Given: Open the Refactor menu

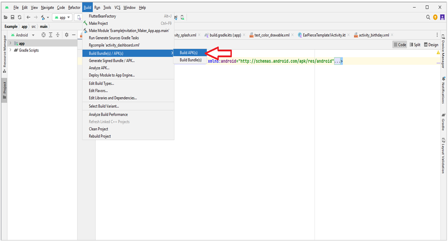Looking at the screenshot, I should [x=74, y=8].
